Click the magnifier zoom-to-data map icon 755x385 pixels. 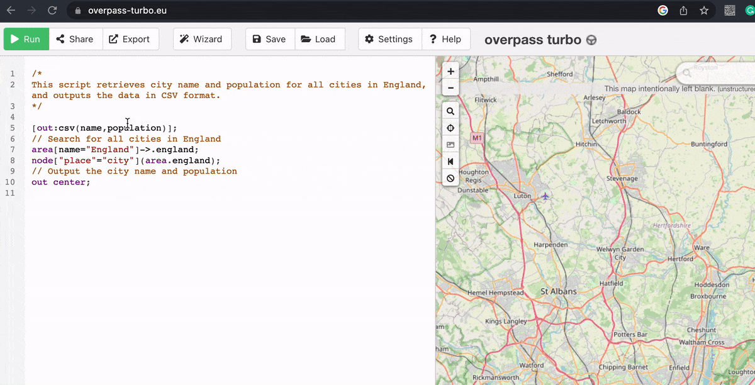pyautogui.click(x=450, y=111)
